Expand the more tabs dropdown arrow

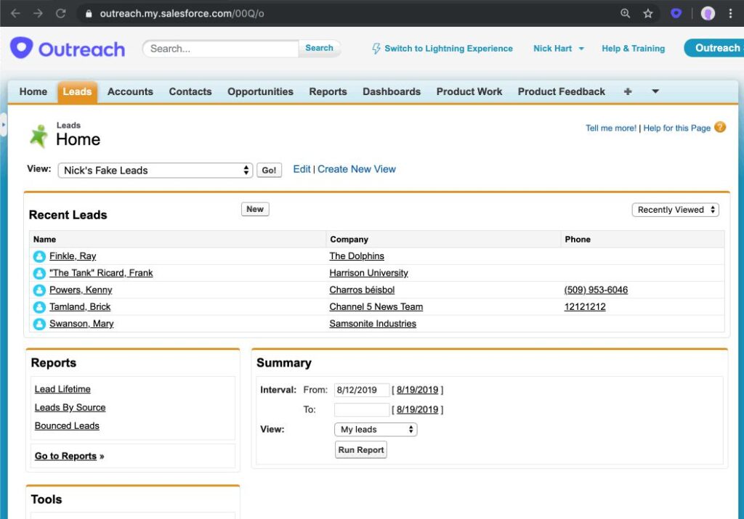[x=655, y=91]
